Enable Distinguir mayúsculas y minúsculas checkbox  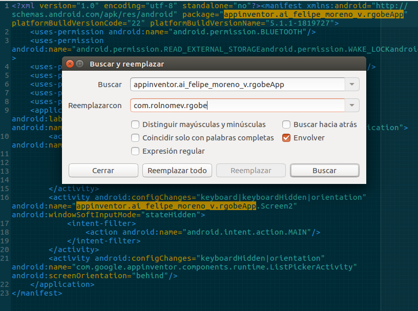click(x=135, y=125)
